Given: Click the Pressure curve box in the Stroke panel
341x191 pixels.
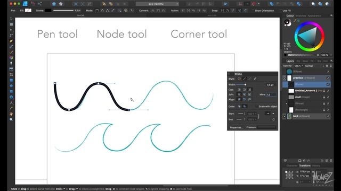Looking at the screenshot, I should pos(266,127).
